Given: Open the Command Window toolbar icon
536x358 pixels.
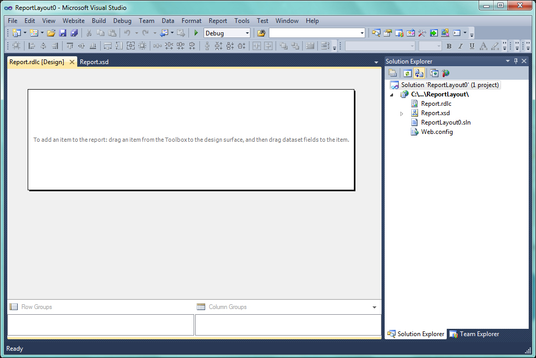Looking at the screenshot, I should pos(457,33).
